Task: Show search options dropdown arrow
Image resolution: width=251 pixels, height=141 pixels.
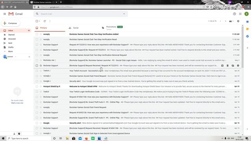Action: click(x=124, y=14)
